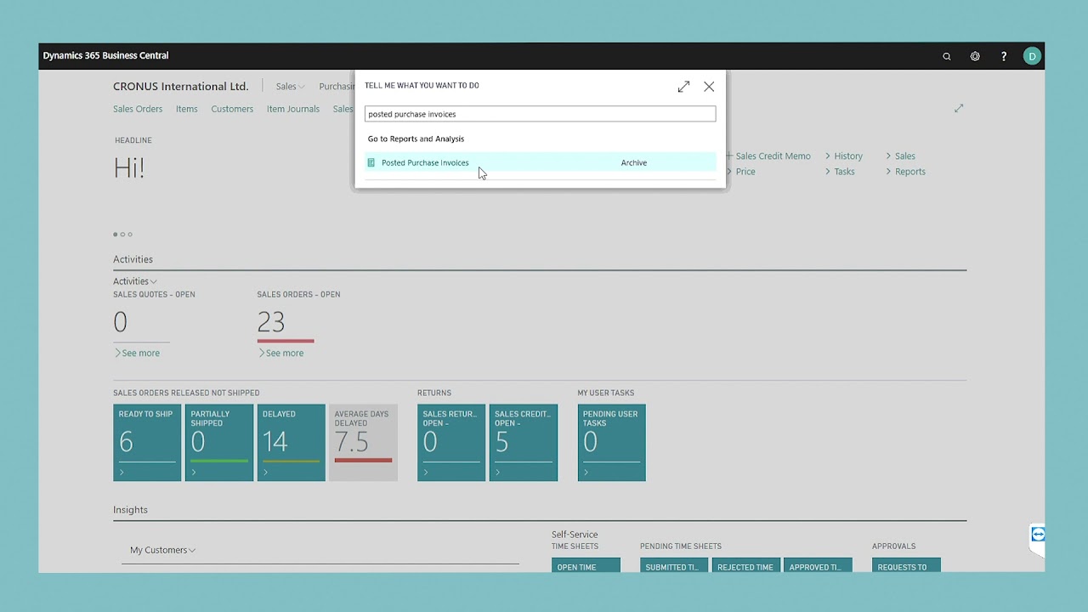Click the page expand icon at upper right
Image resolution: width=1088 pixels, height=612 pixels.
pos(959,108)
